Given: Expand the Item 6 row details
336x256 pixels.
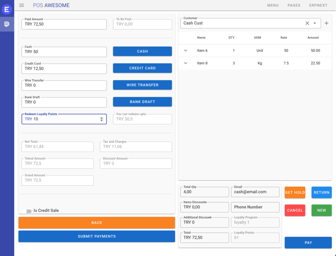Looking at the screenshot, I should pos(186,51).
